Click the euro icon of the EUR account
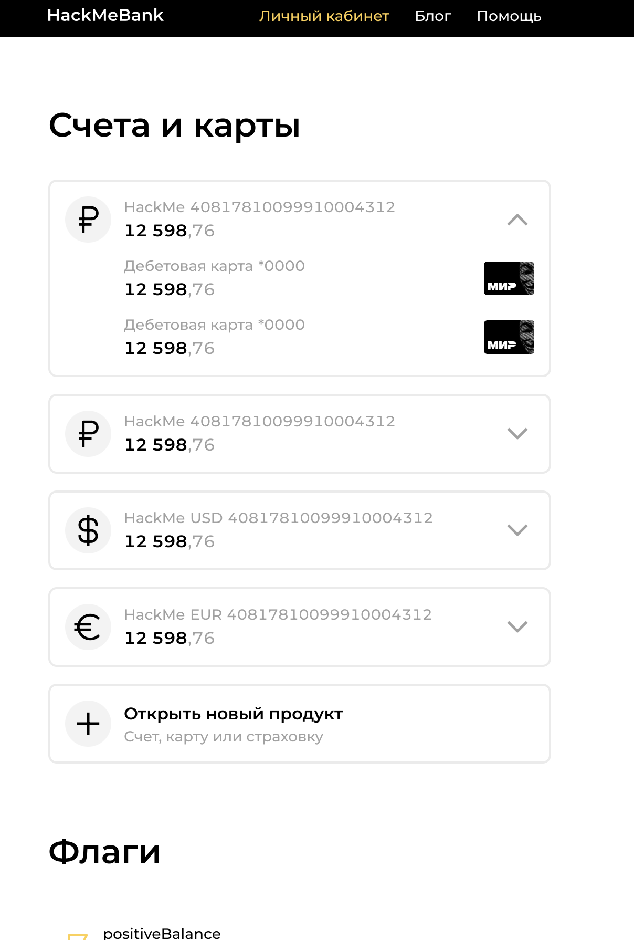The height and width of the screenshot is (940, 634). [88, 627]
